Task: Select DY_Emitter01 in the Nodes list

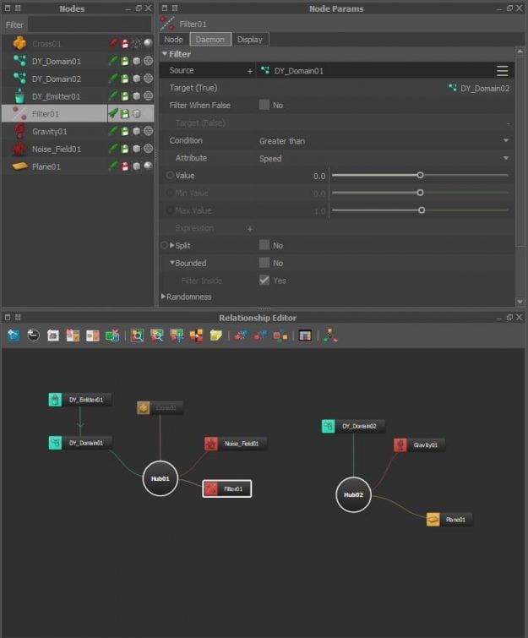Action: [56, 96]
